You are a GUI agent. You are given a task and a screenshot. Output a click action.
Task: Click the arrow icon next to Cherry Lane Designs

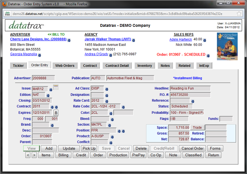pyautogui.click(x=69, y=40)
